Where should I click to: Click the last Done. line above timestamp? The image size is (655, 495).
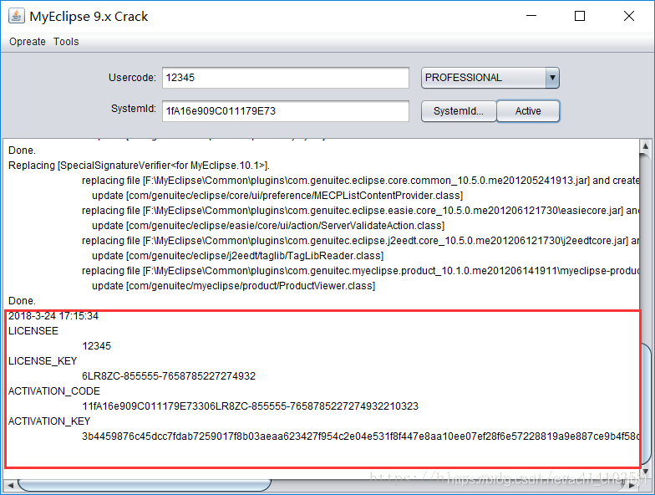pos(22,301)
